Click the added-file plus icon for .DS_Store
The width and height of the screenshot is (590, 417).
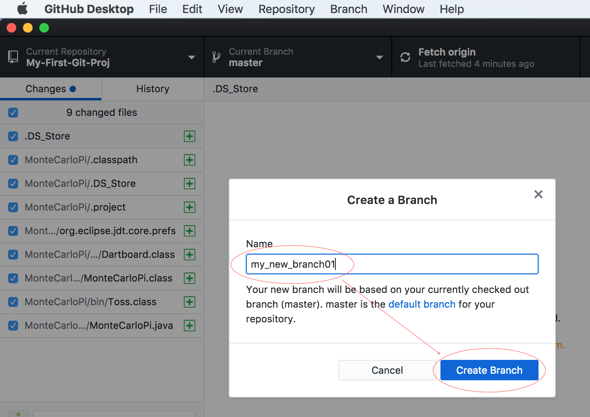tap(190, 136)
